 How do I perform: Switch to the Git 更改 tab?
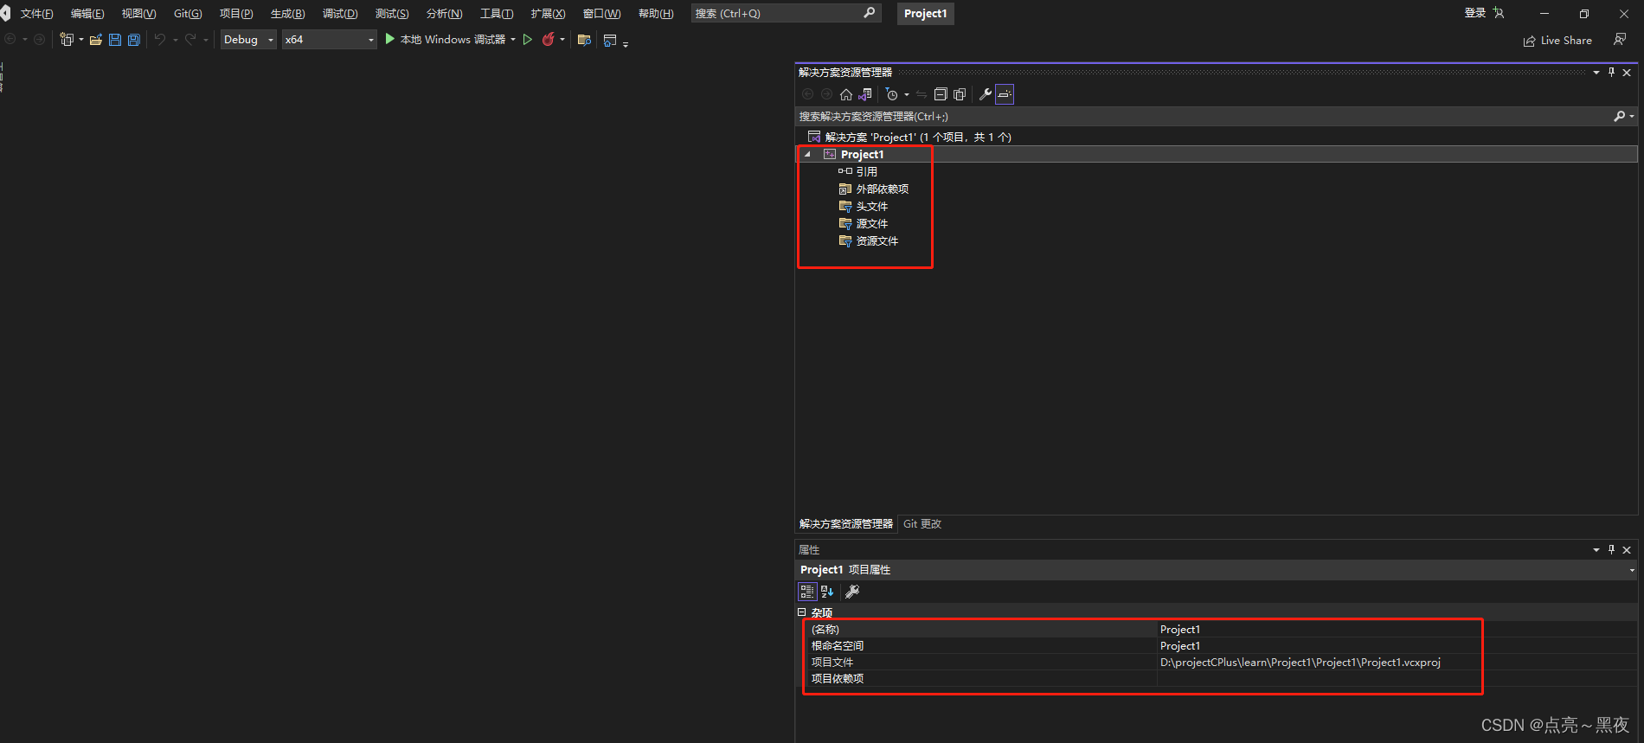point(922,524)
